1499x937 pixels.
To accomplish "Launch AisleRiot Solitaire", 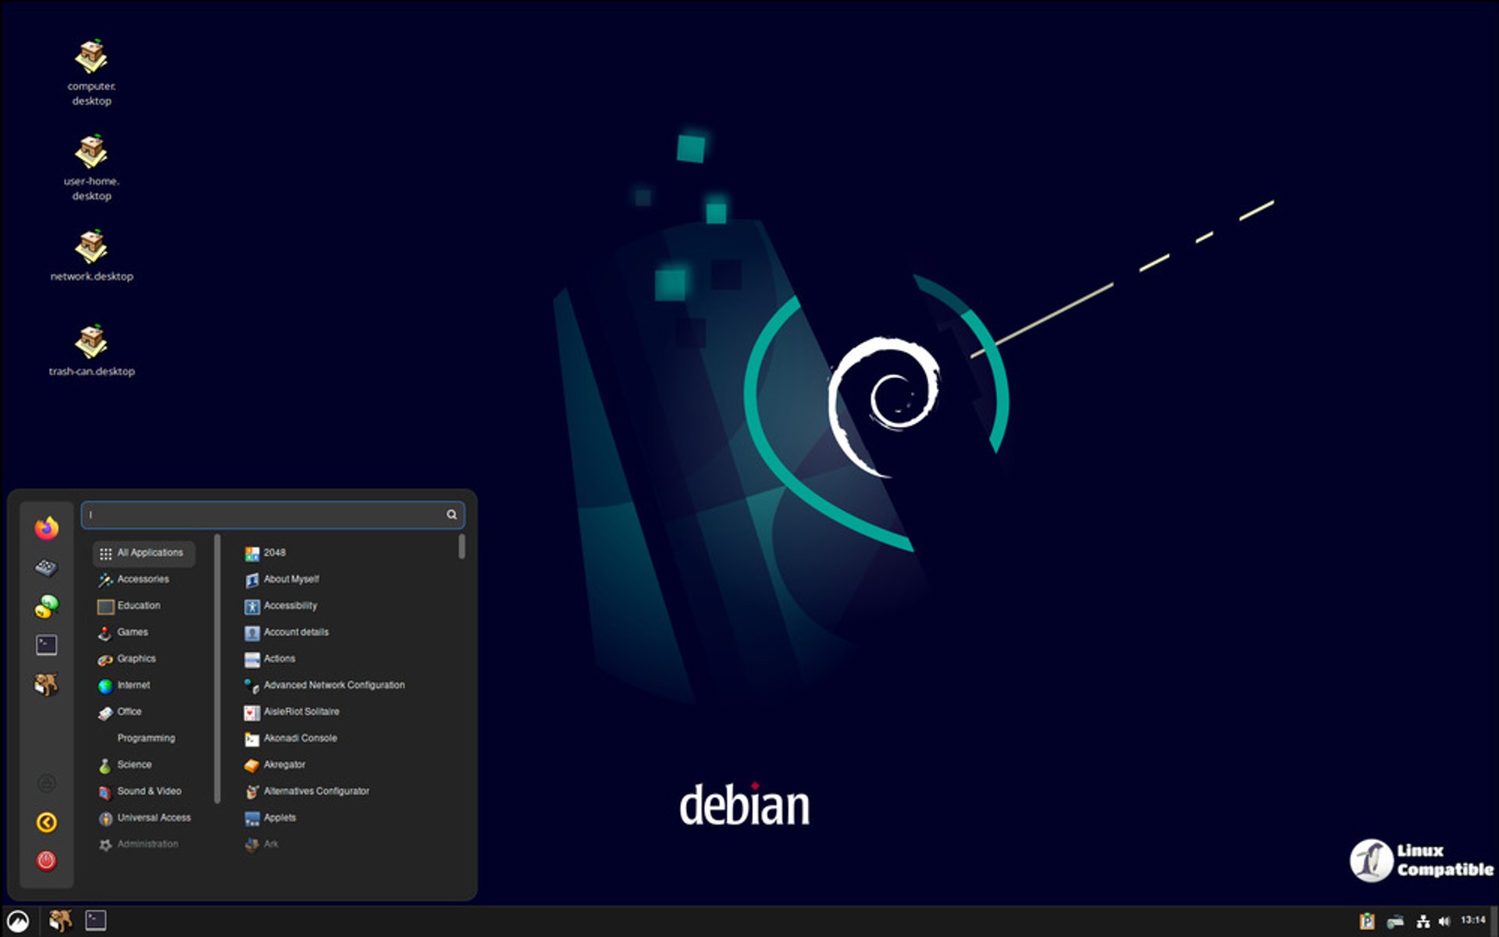I will point(301,712).
